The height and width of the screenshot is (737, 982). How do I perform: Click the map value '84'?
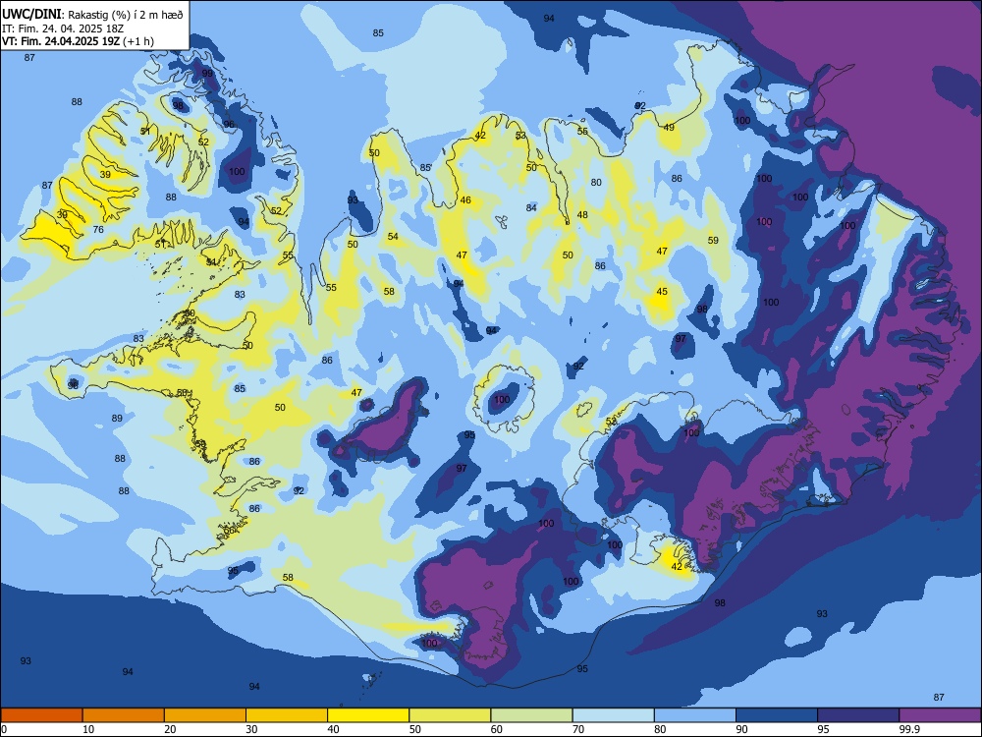point(531,208)
